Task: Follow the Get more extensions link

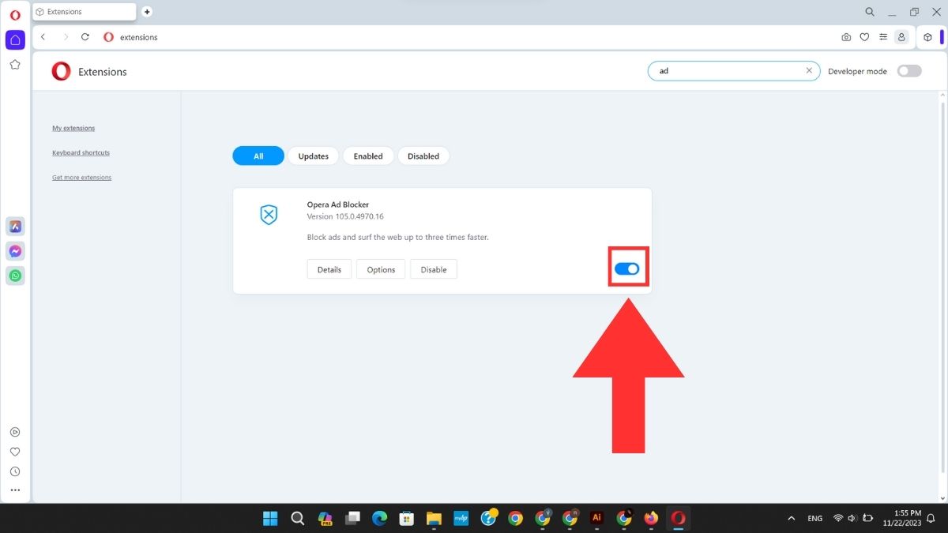Action: [x=81, y=178]
